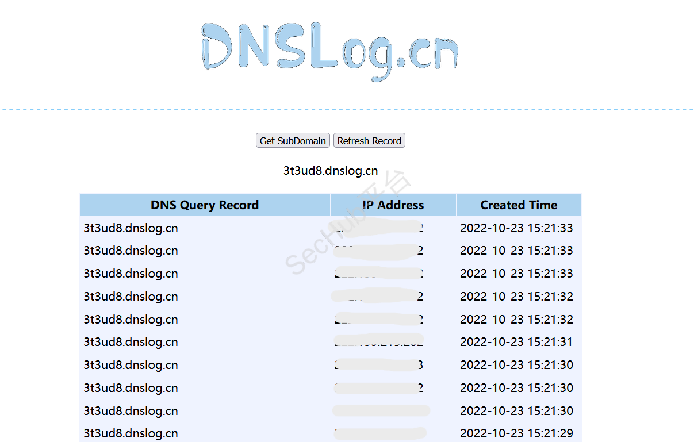Click the DNS record logged at 15:21:31
The width and height of the screenshot is (694, 442).
coord(131,342)
